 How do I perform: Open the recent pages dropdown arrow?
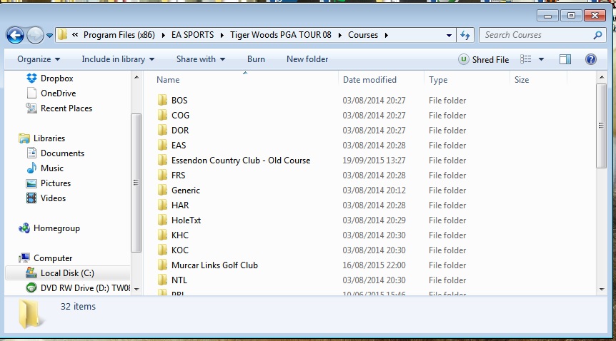click(49, 36)
